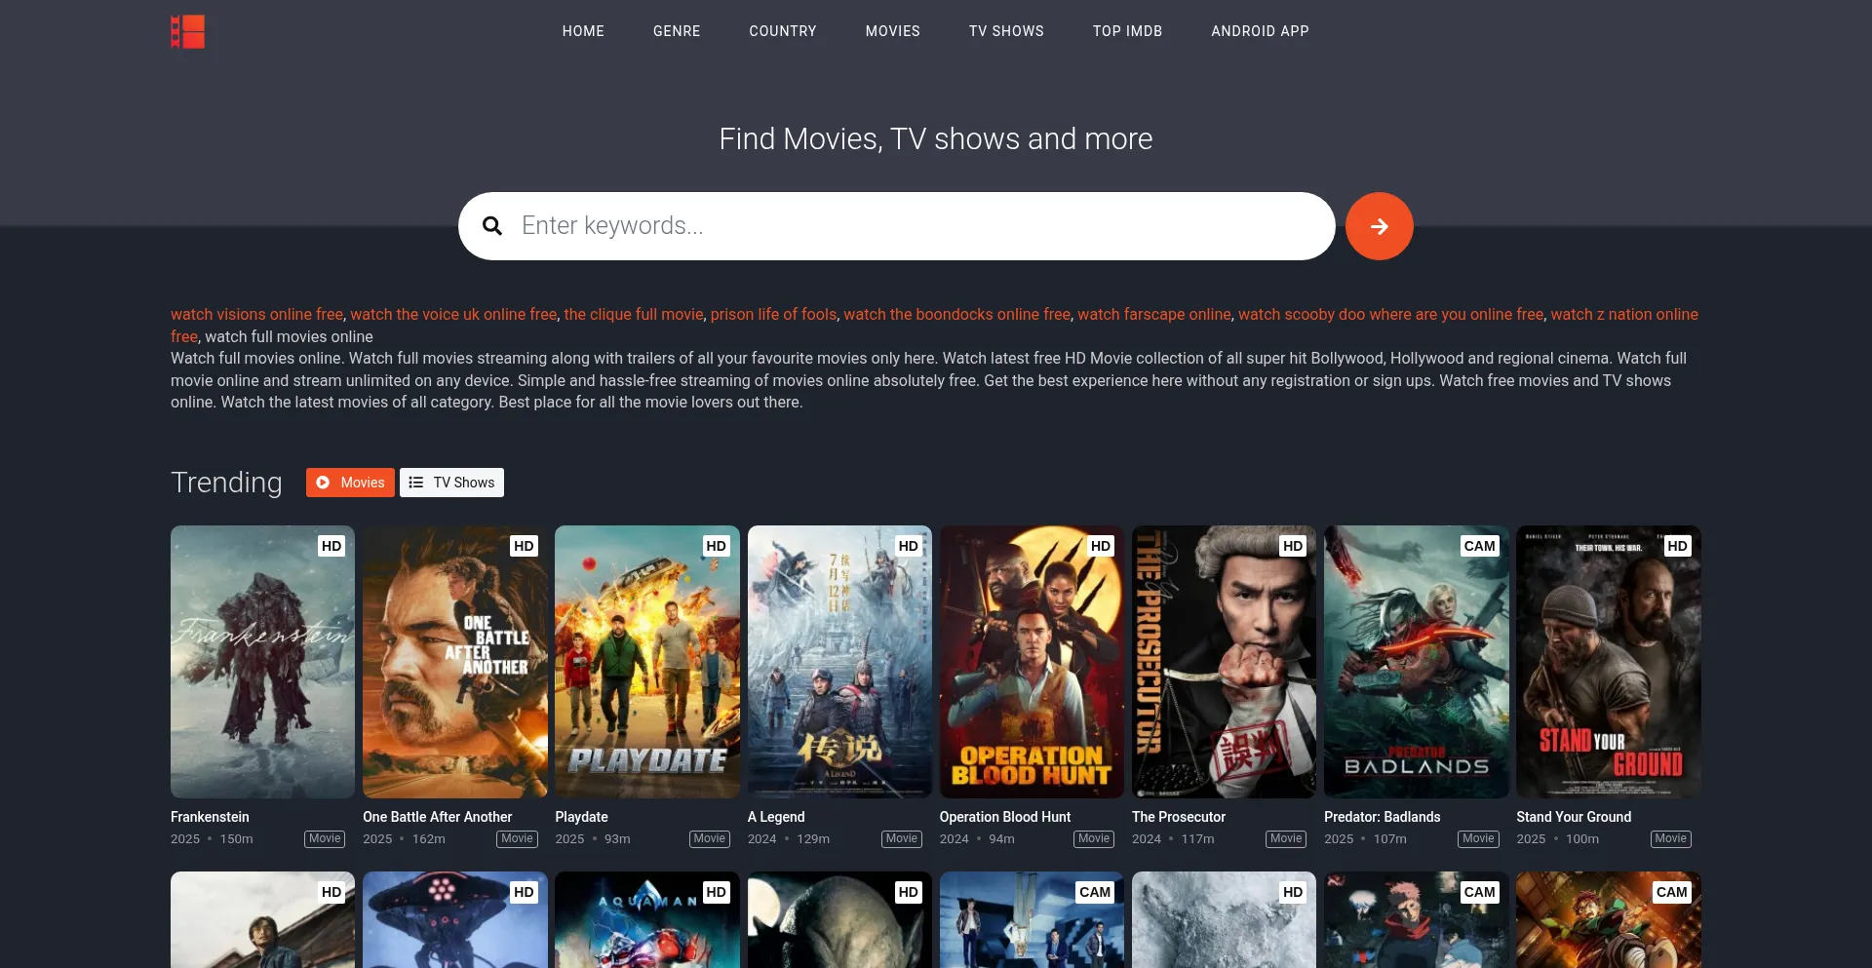Image resolution: width=1872 pixels, height=968 pixels.
Task: Open the Android App page
Action: tap(1260, 31)
